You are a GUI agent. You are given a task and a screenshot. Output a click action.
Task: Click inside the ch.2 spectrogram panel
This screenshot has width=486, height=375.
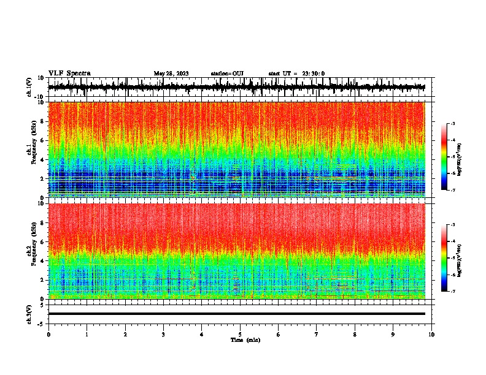(x=236, y=251)
